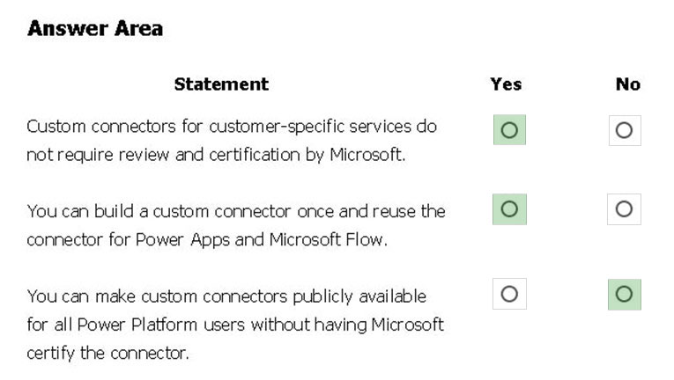This screenshot has height=380, width=674.
Task: Click the No column header
Action: click(628, 84)
